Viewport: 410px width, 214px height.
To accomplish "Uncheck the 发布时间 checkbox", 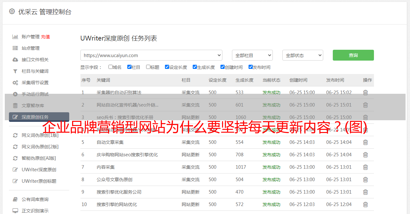I will 250,67.
